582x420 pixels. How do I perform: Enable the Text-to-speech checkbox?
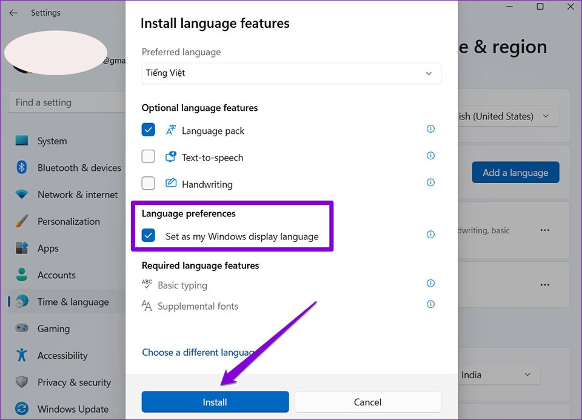pos(148,156)
